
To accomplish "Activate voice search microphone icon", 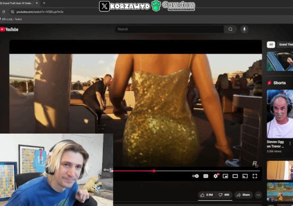I will click(244, 29).
